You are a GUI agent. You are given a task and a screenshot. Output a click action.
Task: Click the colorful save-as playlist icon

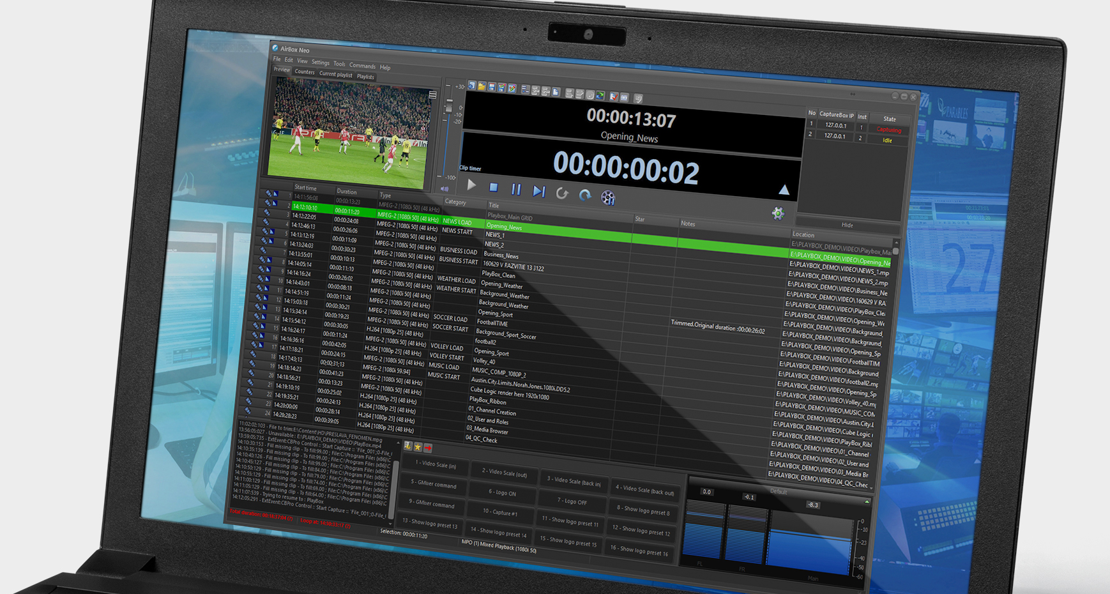[x=502, y=88]
